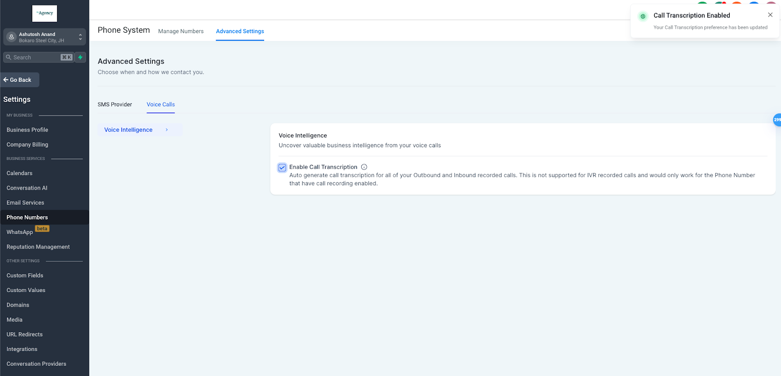Click the Advanced Settings section heading
This screenshot has width=781, height=376.
tap(131, 61)
